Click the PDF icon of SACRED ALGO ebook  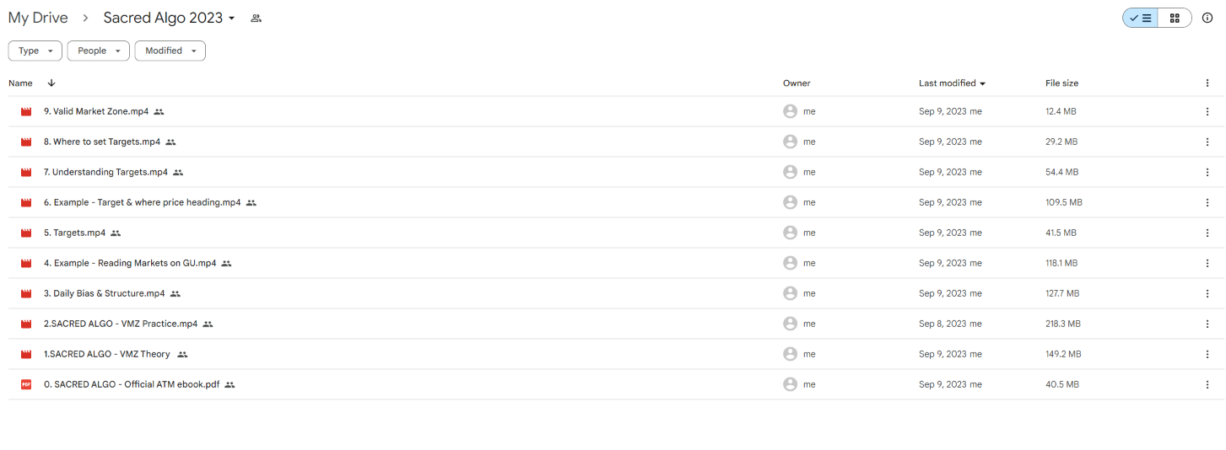pyautogui.click(x=26, y=384)
